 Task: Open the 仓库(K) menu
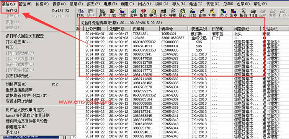pyautogui.click(x=243, y=3)
